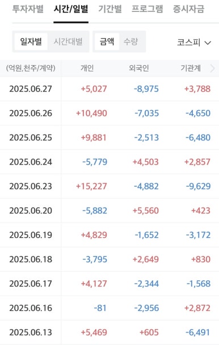Click the 외국인 column header
This screenshot has height=345, width=219.
(139, 68)
